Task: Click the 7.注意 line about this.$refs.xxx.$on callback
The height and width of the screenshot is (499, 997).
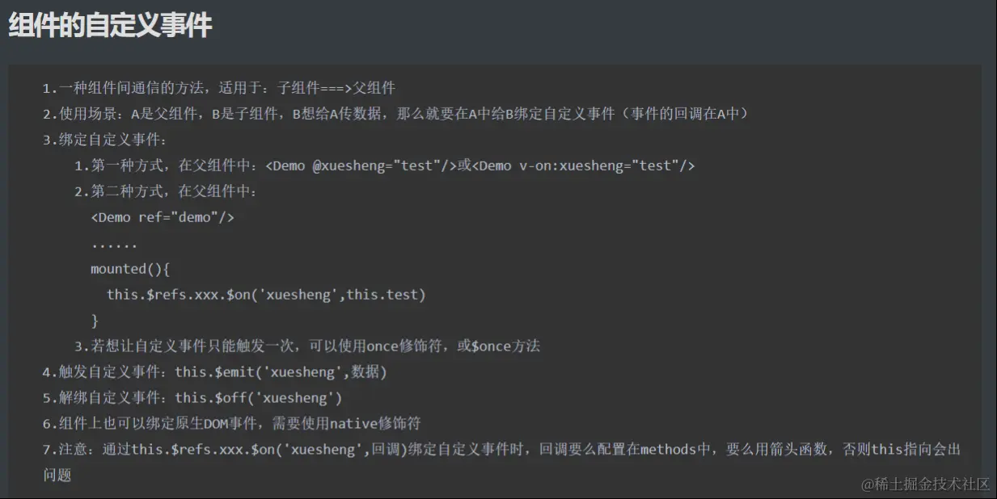Action: (501, 450)
